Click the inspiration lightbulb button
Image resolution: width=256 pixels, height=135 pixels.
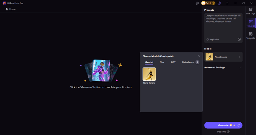(x=213, y=39)
